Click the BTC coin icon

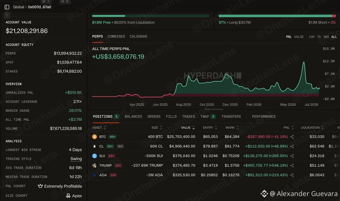[x=95, y=137]
